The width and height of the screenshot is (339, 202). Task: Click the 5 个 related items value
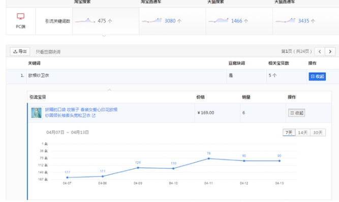tap(272, 75)
